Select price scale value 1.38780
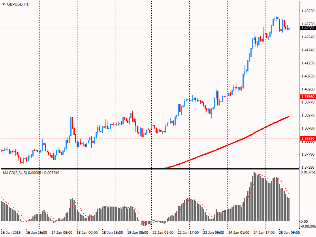This screenshot has width=316, height=237. coord(308,128)
